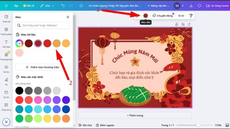The width and height of the screenshot is (230, 129).
Task: Open the analytics bar chart icon
Action: 191,5
